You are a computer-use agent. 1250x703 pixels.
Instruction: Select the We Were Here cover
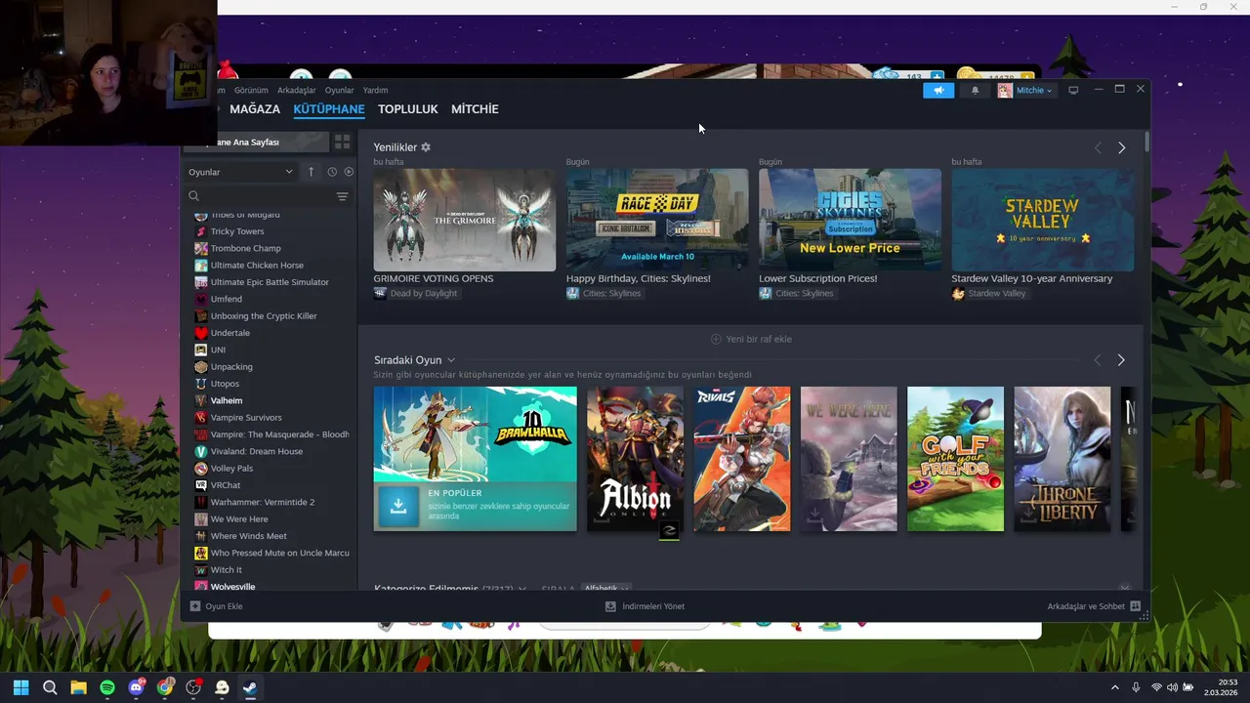point(849,459)
